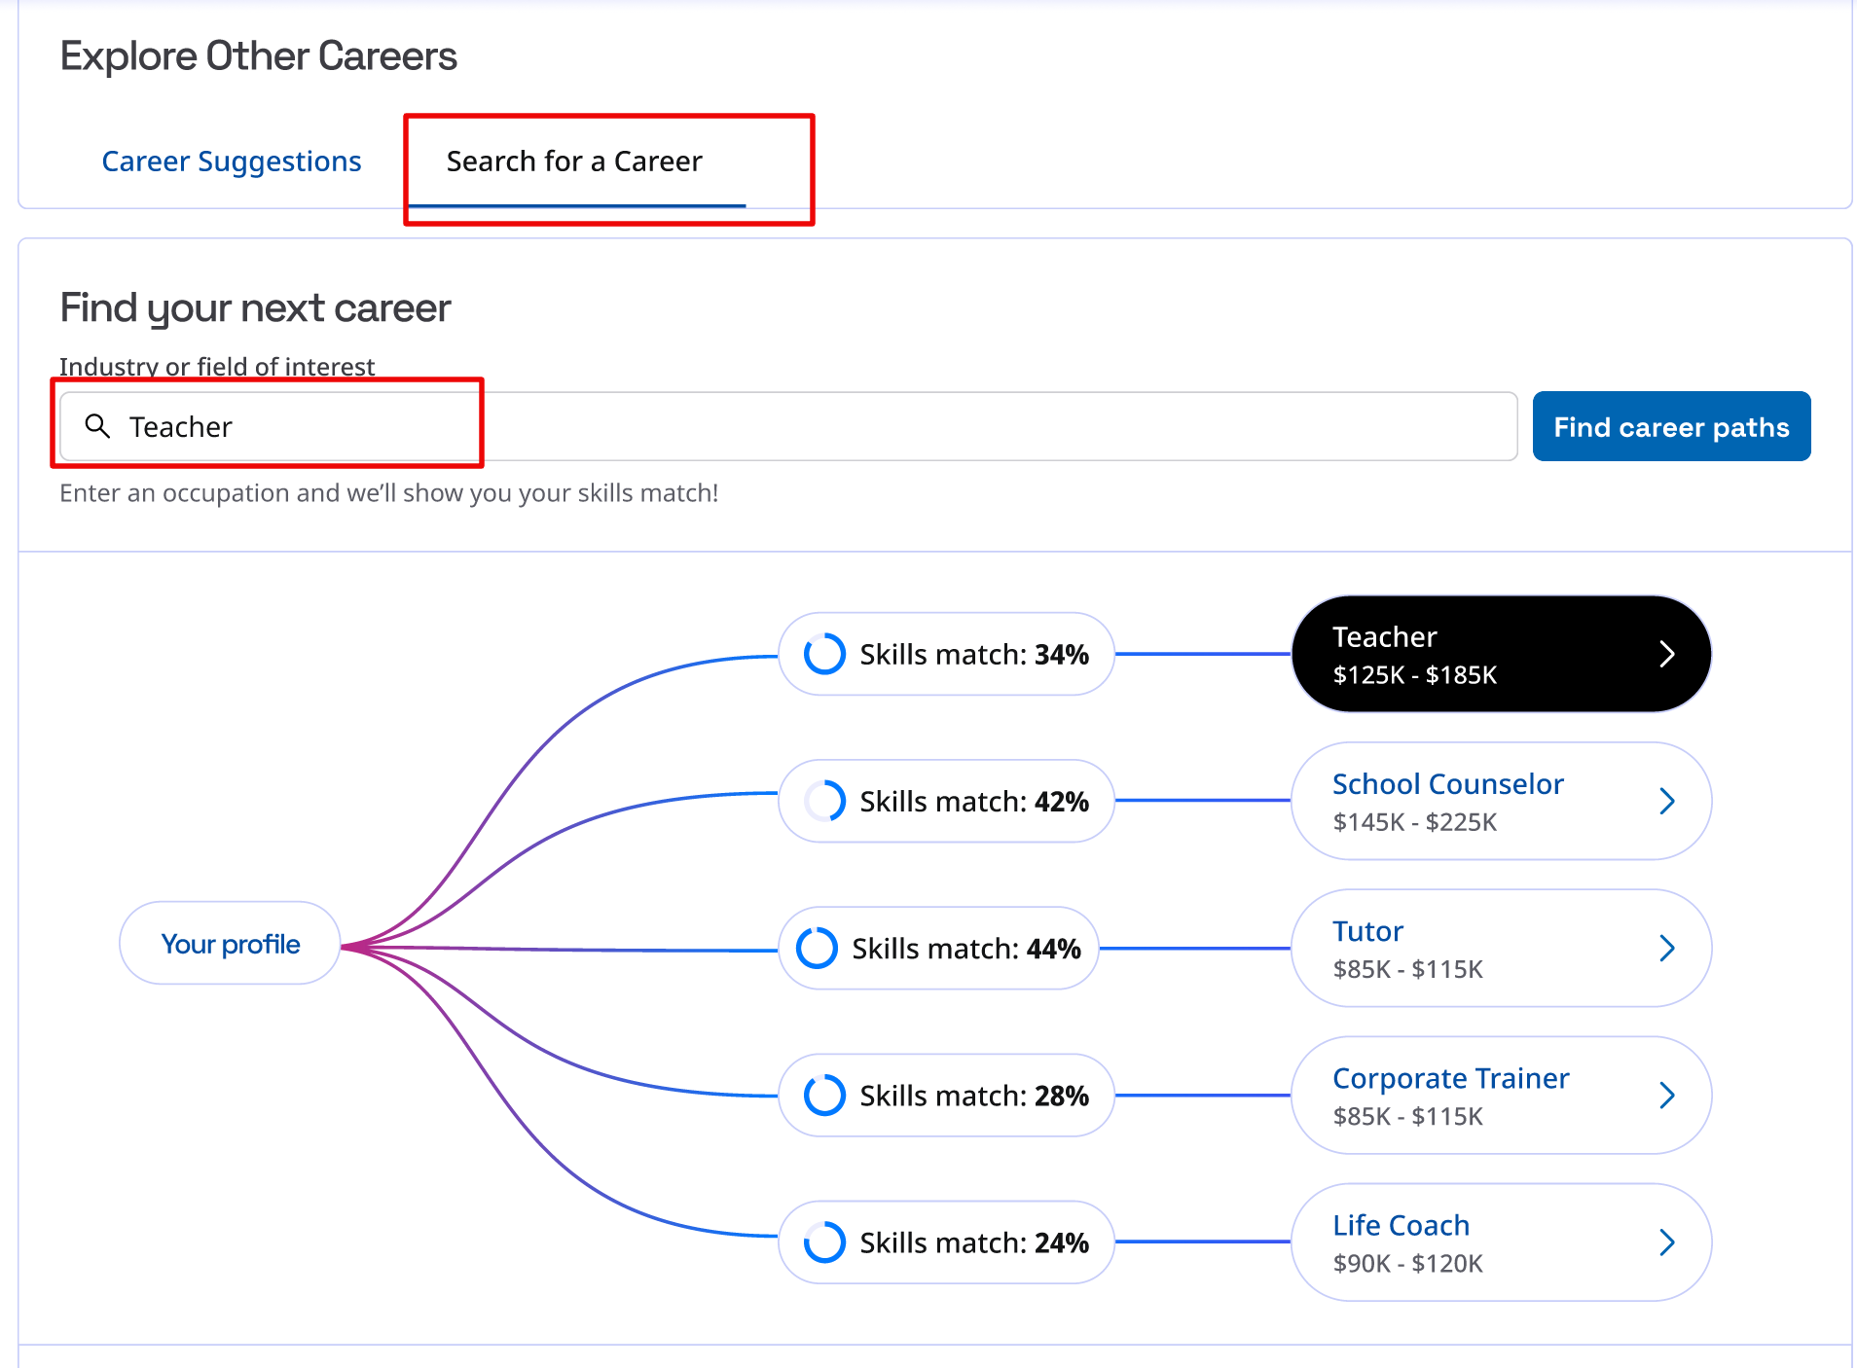Select the Search for a Career tab

pos(574,162)
